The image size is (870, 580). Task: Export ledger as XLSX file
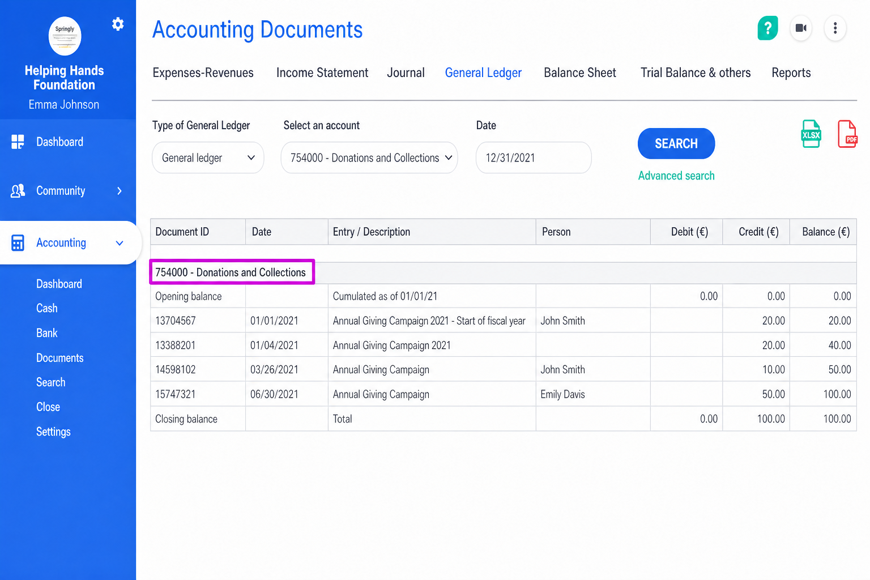click(811, 134)
